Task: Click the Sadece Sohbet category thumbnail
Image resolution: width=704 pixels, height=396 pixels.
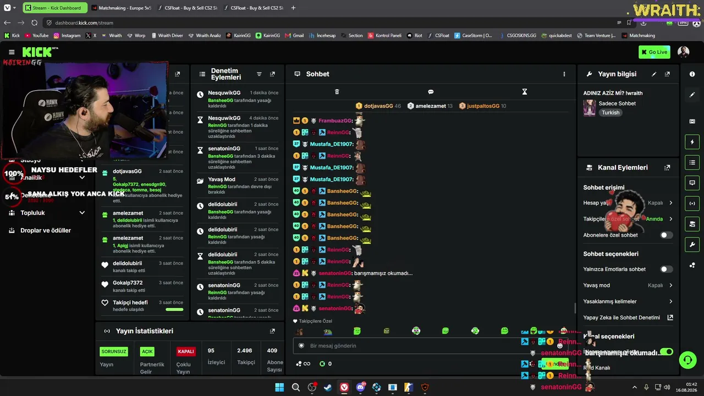Action: pyautogui.click(x=590, y=108)
